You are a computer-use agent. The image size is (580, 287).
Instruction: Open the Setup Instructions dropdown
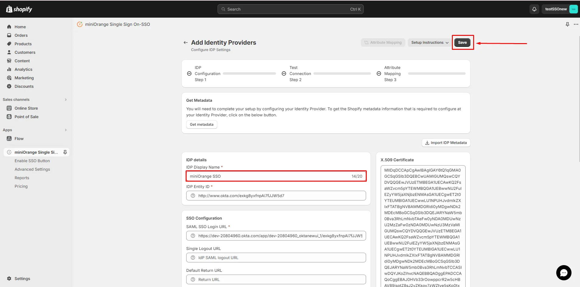430,43
